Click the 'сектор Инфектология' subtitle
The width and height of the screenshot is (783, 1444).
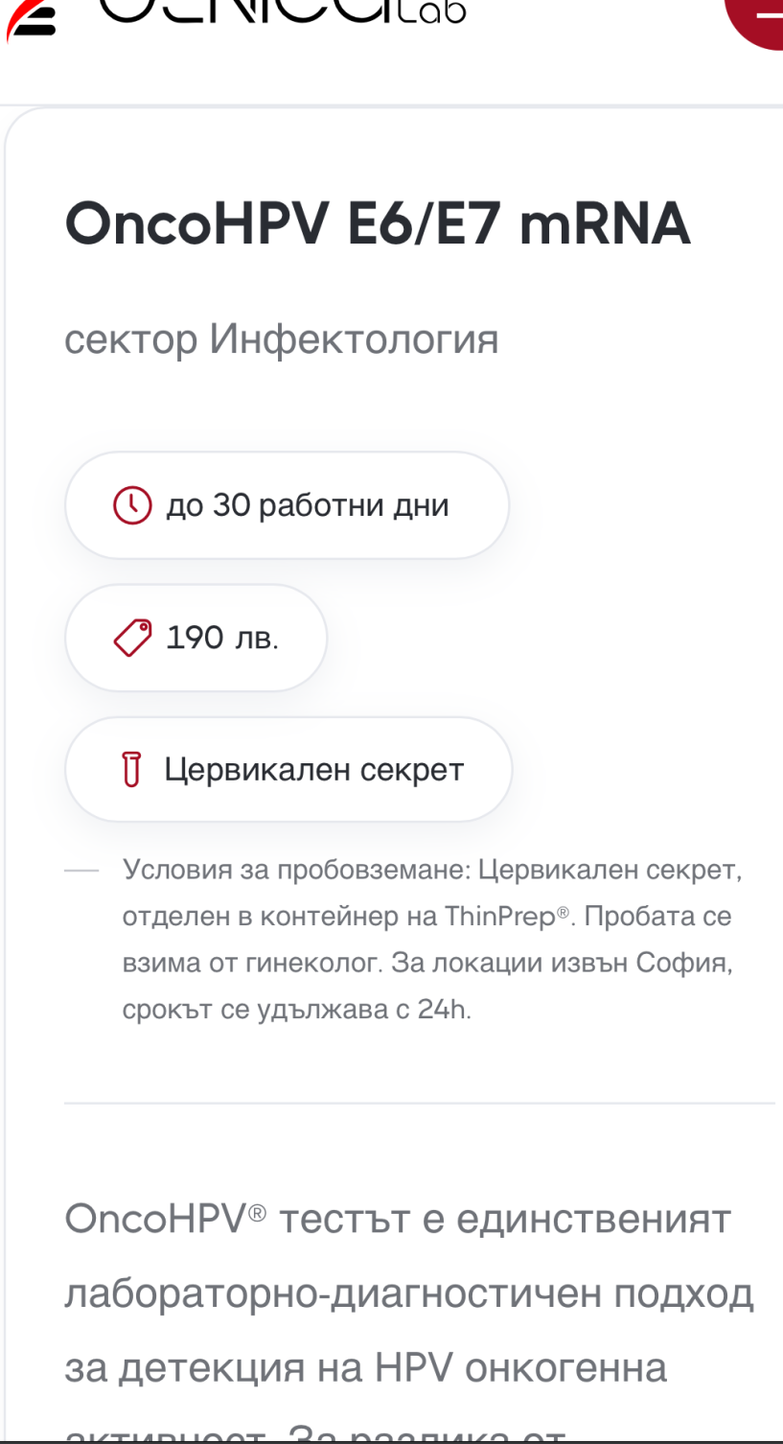(282, 338)
